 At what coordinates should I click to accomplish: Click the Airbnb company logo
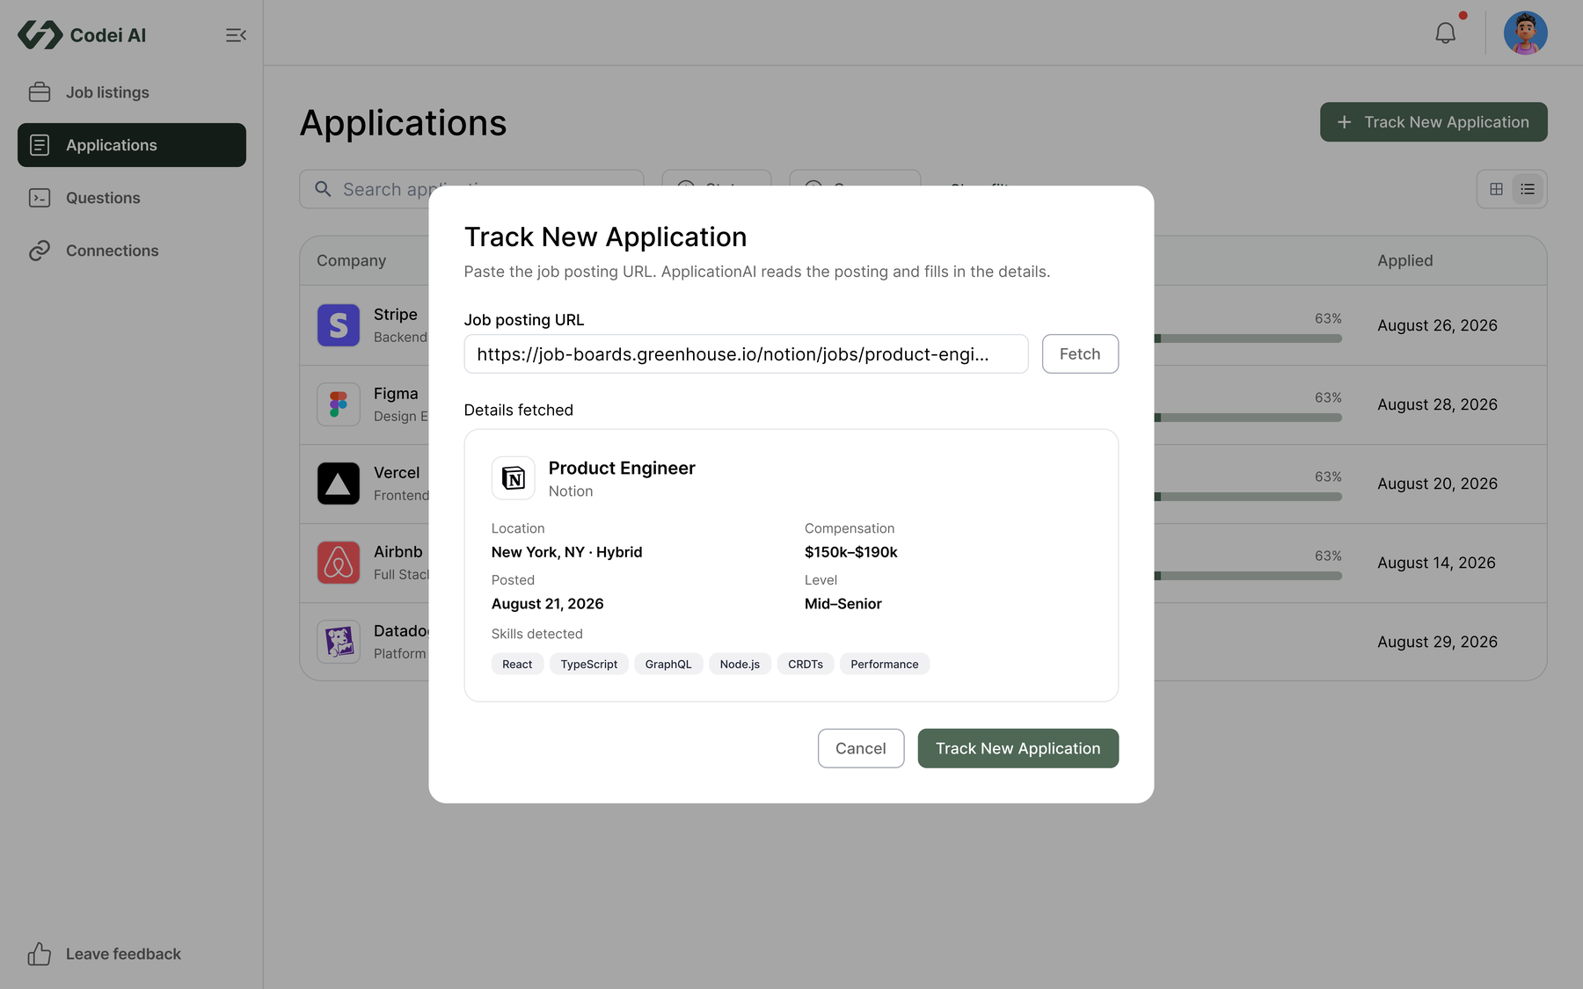[x=339, y=563]
